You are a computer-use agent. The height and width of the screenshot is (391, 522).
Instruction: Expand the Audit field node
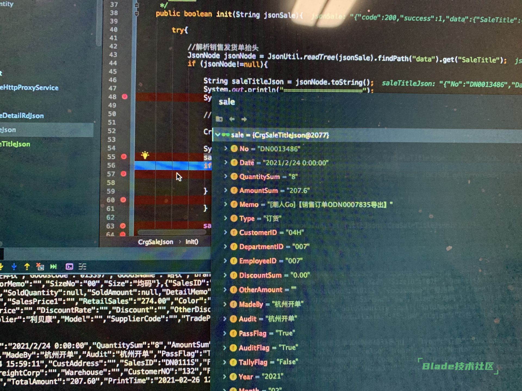225,319
